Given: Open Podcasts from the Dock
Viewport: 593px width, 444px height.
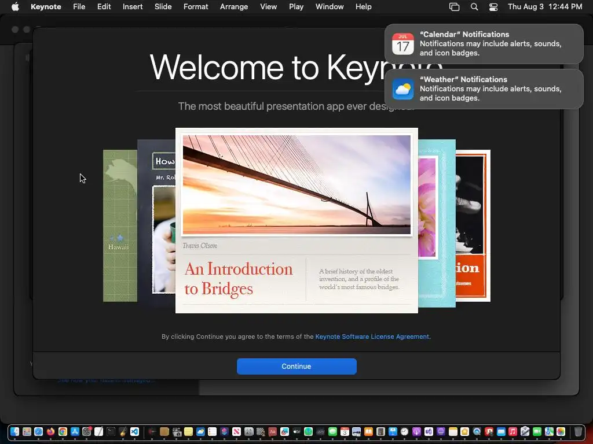Looking at the screenshot, I should (416, 431).
